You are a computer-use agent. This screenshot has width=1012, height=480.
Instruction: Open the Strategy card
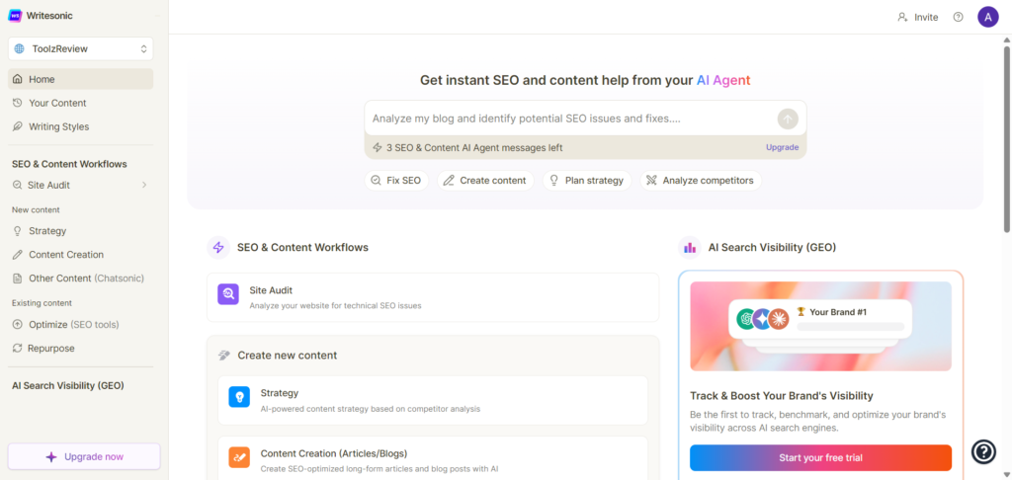[433, 400]
